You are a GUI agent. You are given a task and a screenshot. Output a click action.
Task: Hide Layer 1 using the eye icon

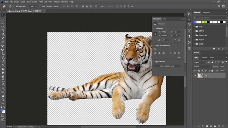pyautogui.click(x=195, y=76)
